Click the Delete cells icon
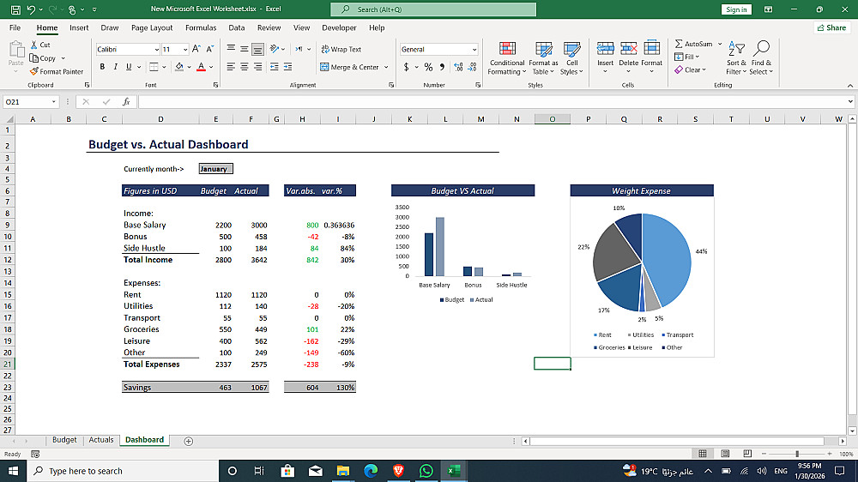Viewport: 858px width, 482px height. pyautogui.click(x=628, y=49)
